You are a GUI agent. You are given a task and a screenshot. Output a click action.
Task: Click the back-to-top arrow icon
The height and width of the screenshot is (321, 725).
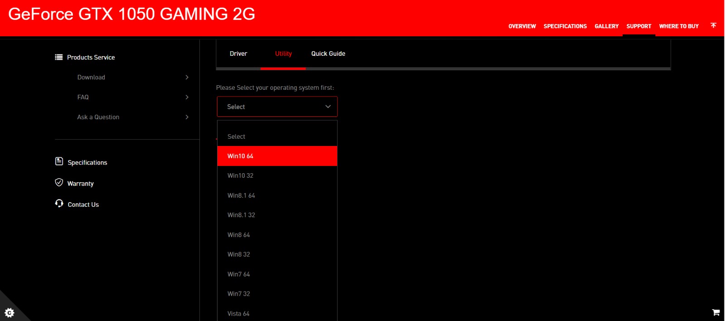pos(713,25)
